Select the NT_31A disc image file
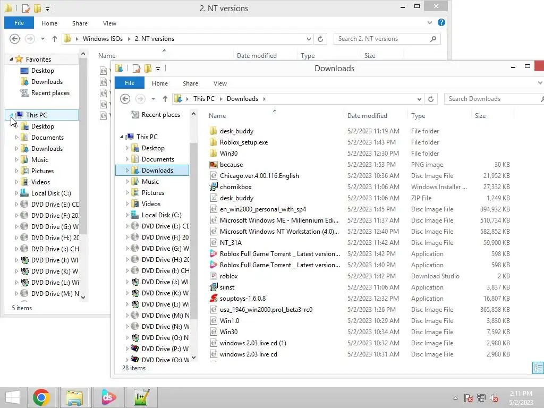 tap(231, 242)
